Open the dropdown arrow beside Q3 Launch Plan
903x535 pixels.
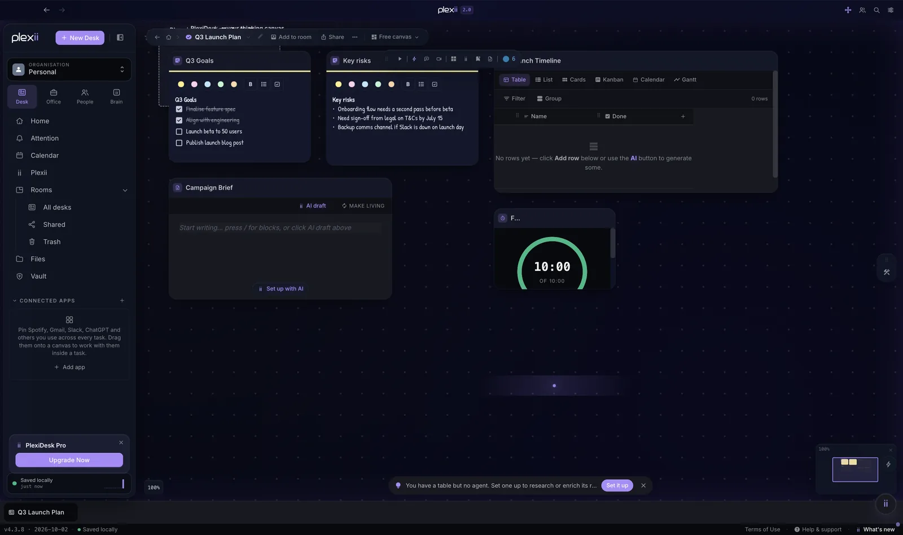click(x=248, y=37)
